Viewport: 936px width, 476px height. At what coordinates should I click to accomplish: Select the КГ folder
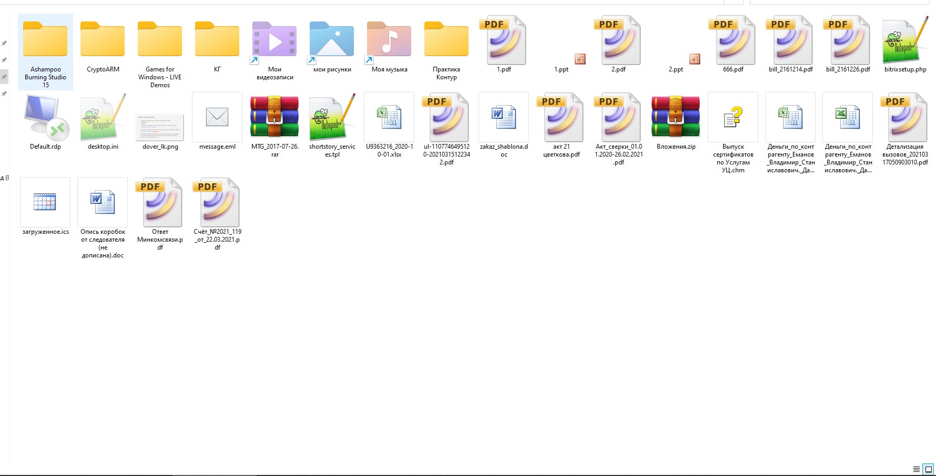[x=217, y=46]
